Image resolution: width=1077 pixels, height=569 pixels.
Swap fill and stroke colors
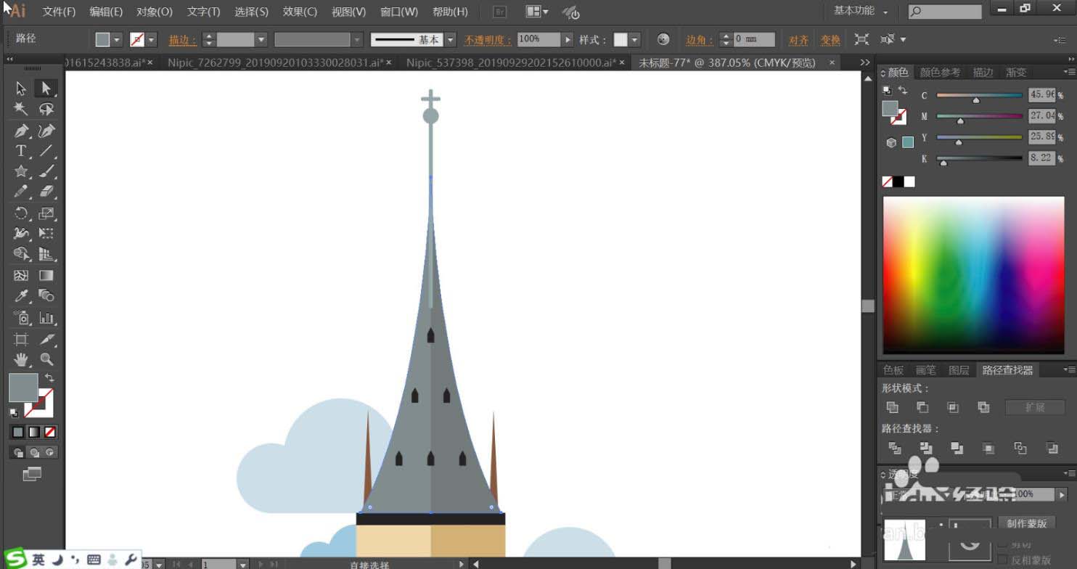click(49, 378)
